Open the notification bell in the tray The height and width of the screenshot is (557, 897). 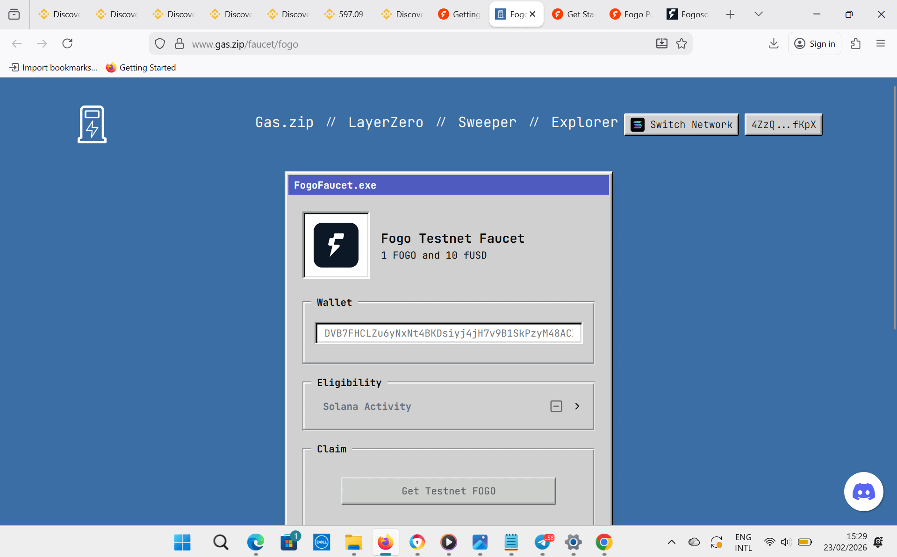click(878, 542)
